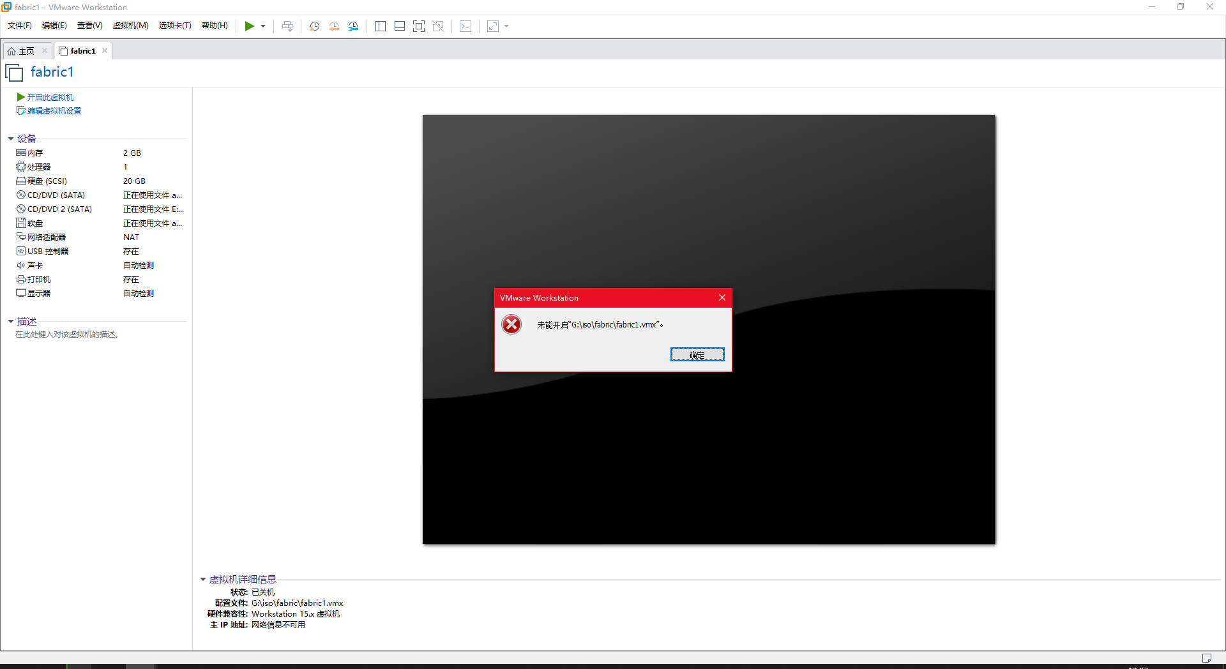Select the CD/DVD 2 (SATA) device row
Viewport: 1226px width, 669px height.
(100, 209)
